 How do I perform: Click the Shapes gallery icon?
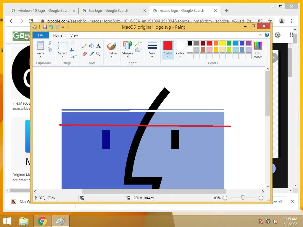127,46
